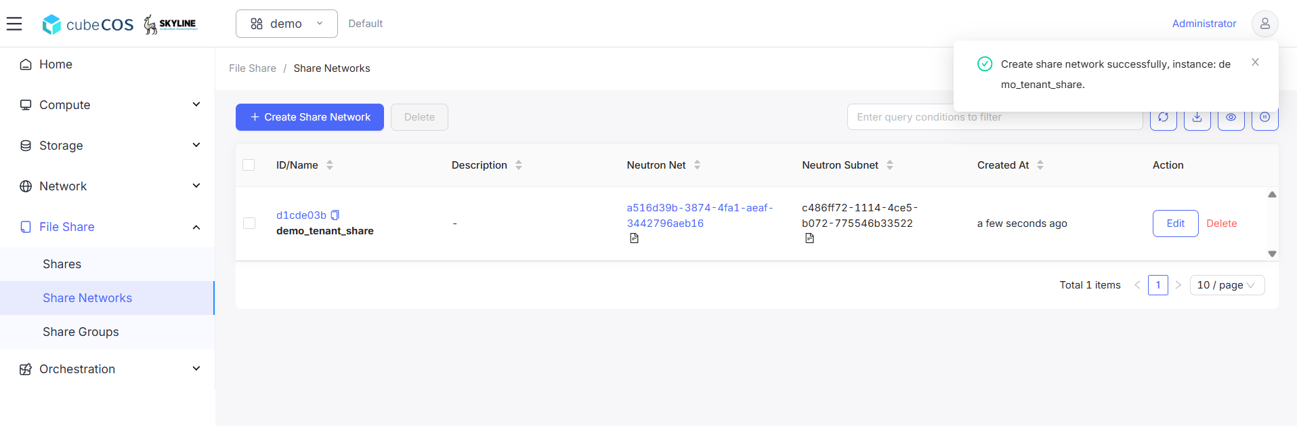This screenshot has width=1297, height=426.
Task: Click the refresh list icon
Action: [1163, 117]
